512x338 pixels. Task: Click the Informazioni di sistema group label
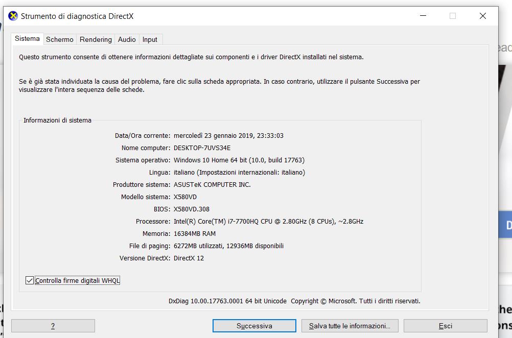point(57,120)
